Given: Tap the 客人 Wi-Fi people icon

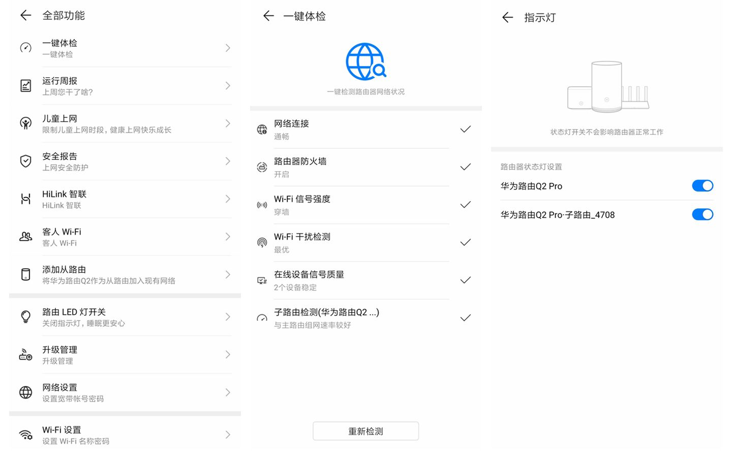Looking at the screenshot, I should point(25,237).
